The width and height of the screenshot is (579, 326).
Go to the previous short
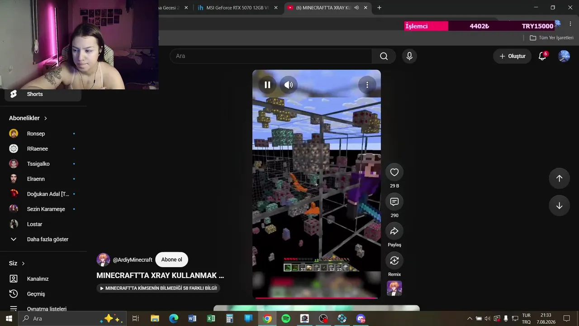(559, 178)
